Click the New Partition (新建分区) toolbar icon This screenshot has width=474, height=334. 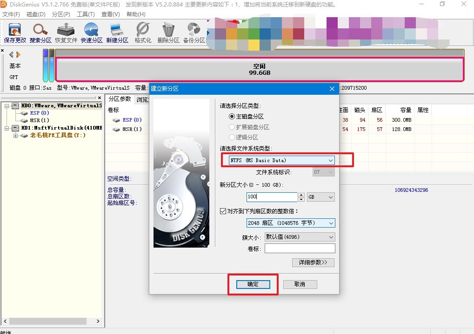[x=117, y=33]
